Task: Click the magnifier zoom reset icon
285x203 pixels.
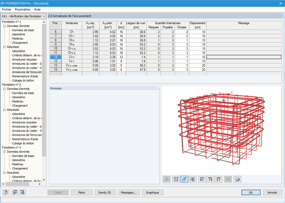Action: 193,179
